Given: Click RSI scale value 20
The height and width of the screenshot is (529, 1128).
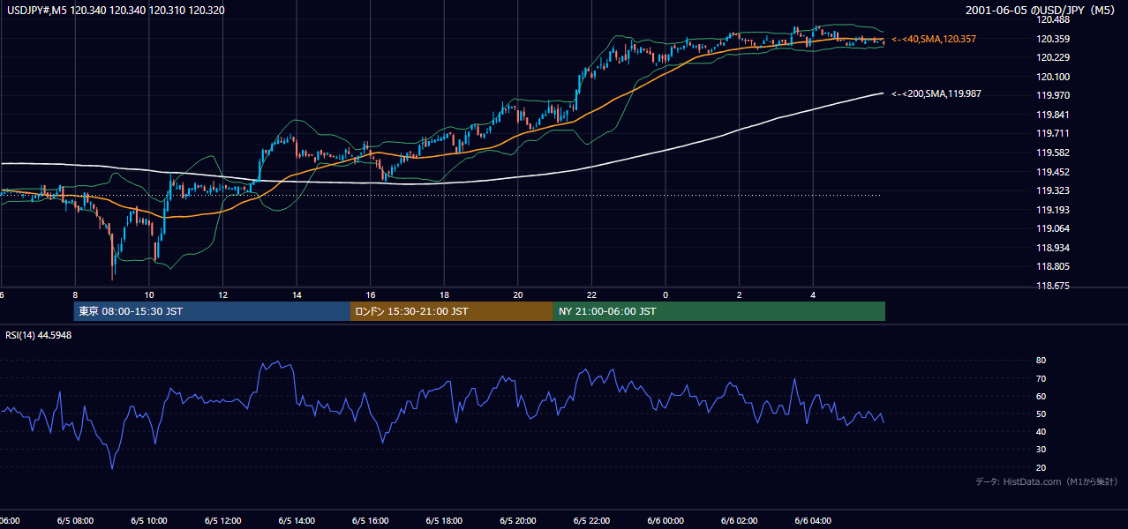Looking at the screenshot, I should (1041, 467).
